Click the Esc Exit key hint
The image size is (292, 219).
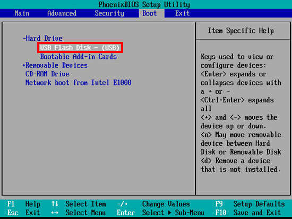pyautogui.click(x=23, y=213)
